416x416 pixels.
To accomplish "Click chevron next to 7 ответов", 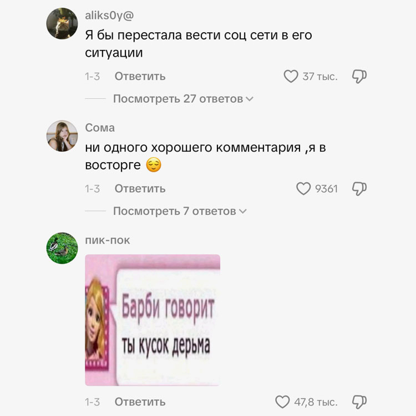I will (x=243, y=211).
